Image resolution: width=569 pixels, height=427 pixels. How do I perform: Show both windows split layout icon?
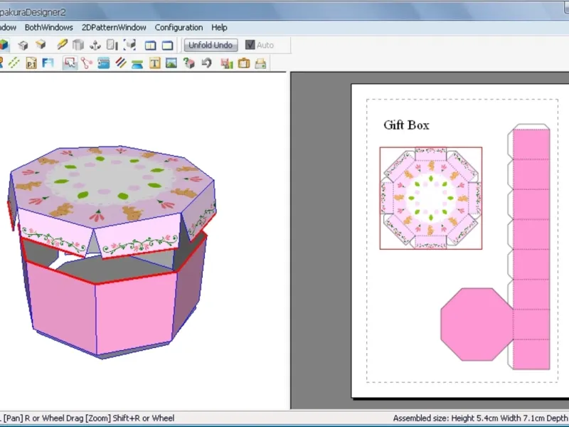[151, 46]
